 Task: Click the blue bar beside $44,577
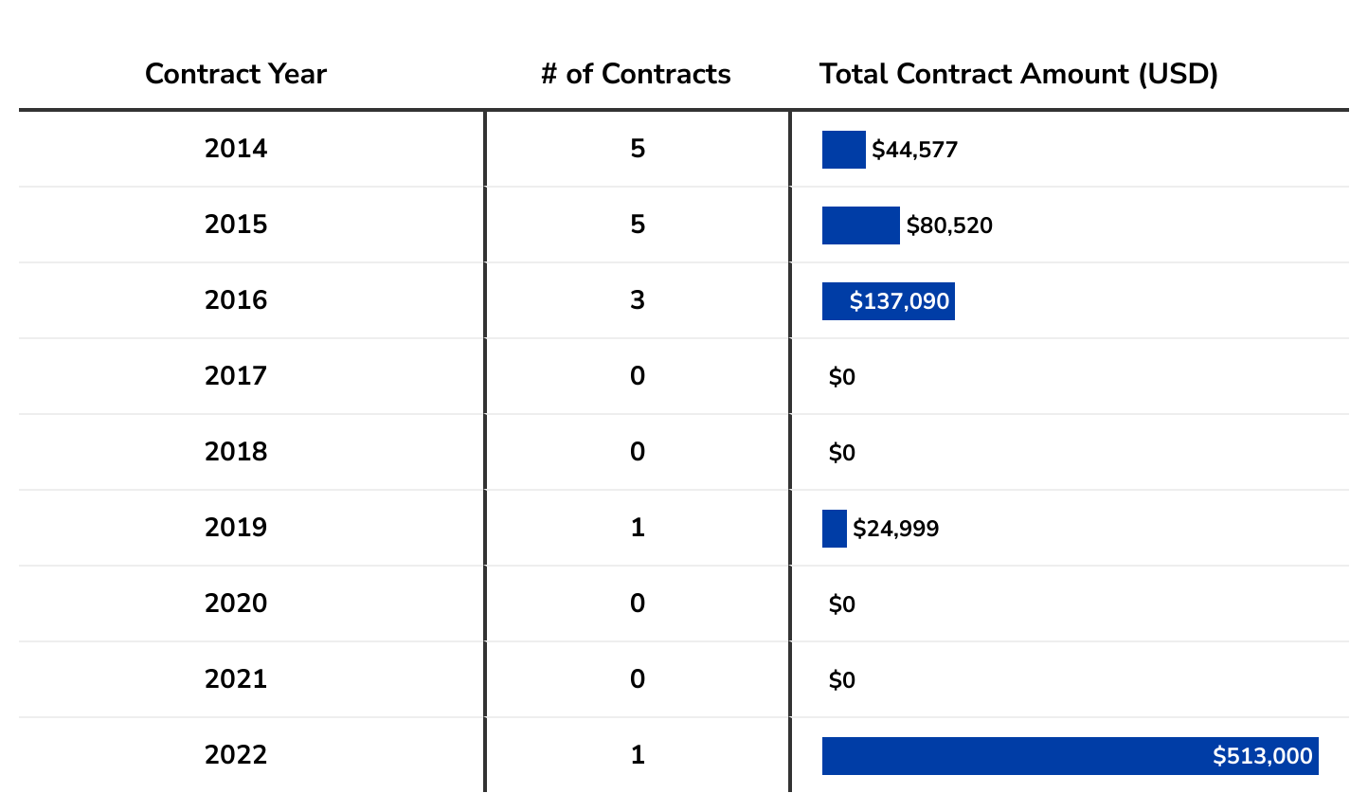click(x=843, y=150)
